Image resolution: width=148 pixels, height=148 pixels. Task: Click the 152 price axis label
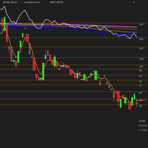click(x=141, y=24)
